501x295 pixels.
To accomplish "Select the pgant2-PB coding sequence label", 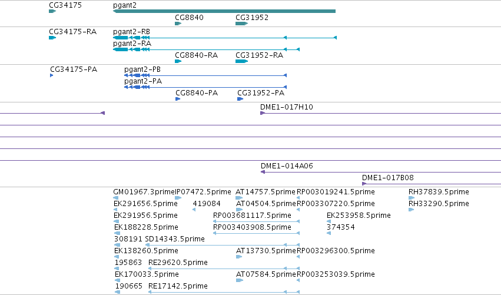I will (142, 69).
